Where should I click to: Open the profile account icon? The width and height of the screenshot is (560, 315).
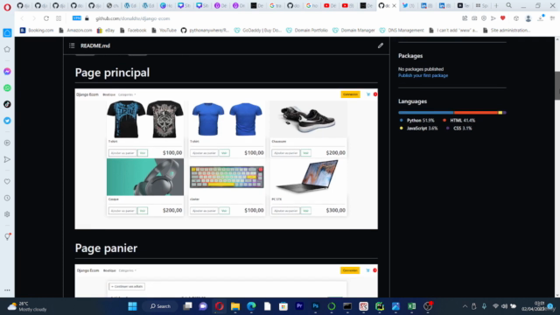click(x=528, y=18)
